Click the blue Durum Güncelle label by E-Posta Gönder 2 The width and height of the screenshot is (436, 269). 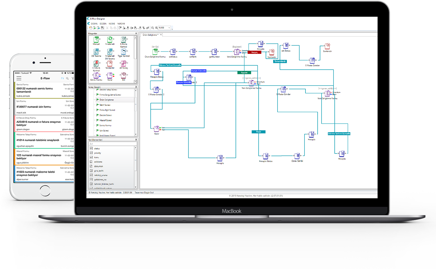click(x=184, y=82)
